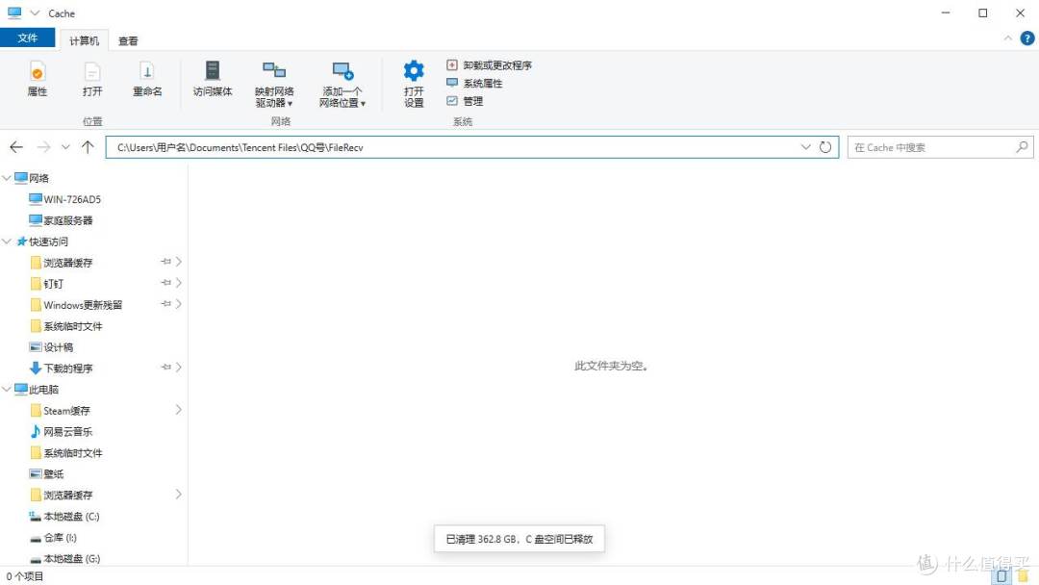Image resolution: width=1039 pixels, height=585 pixels.
Task: Expand the 钉钉 folder chevron
Action: pyautogui.click(x=178, y=283)
